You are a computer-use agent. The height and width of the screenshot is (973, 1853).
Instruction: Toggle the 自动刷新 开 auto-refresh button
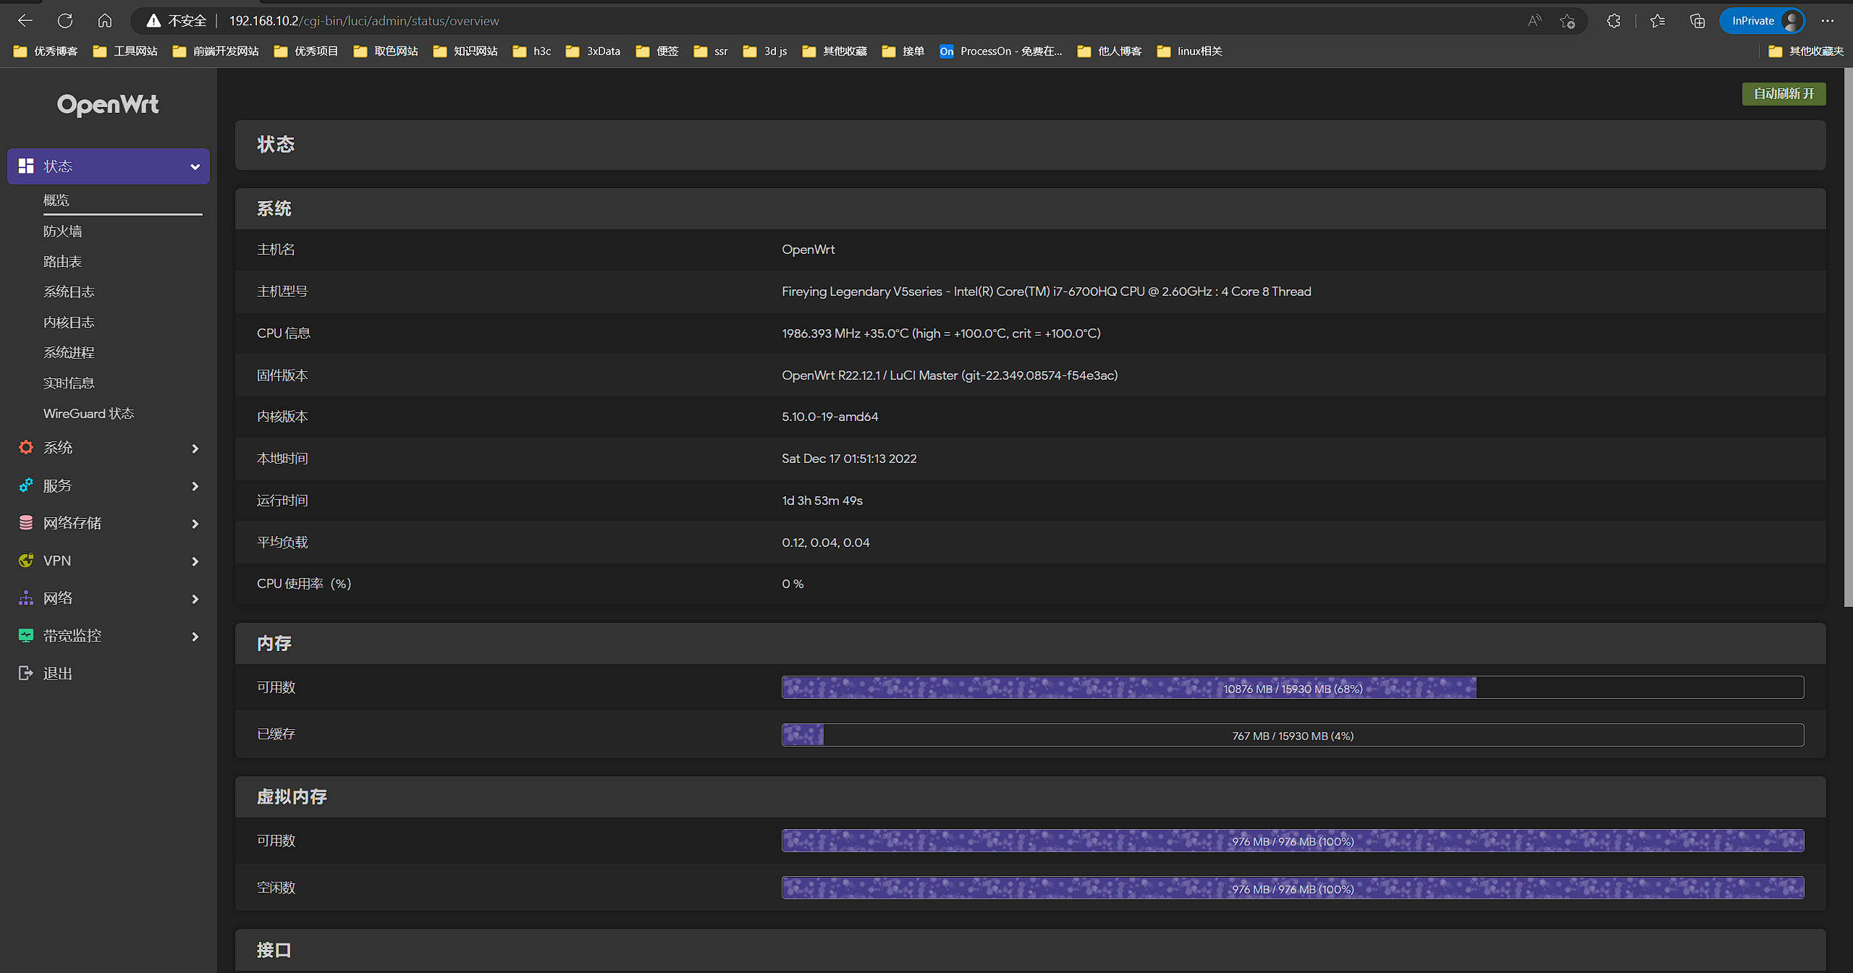click(1784, 94)
